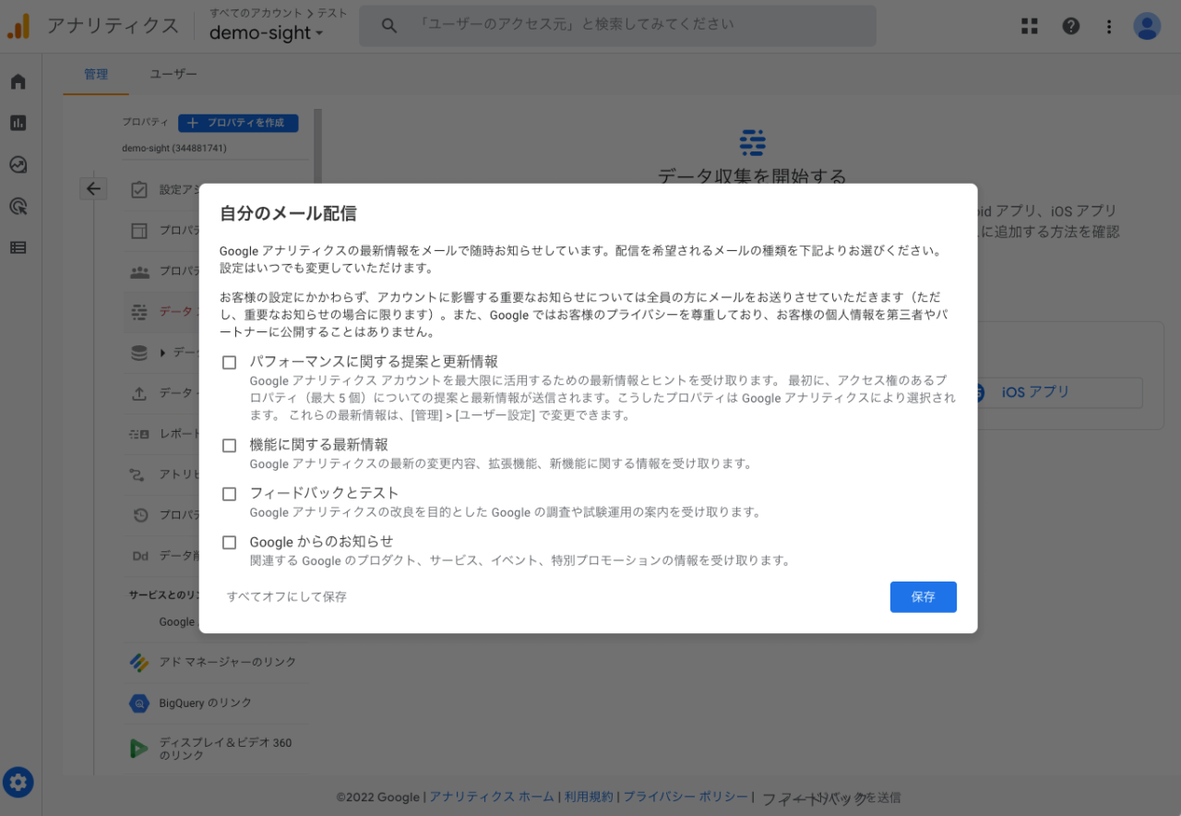
Task: Click the Admin gear icon
Action: click(x=18, y=783)
